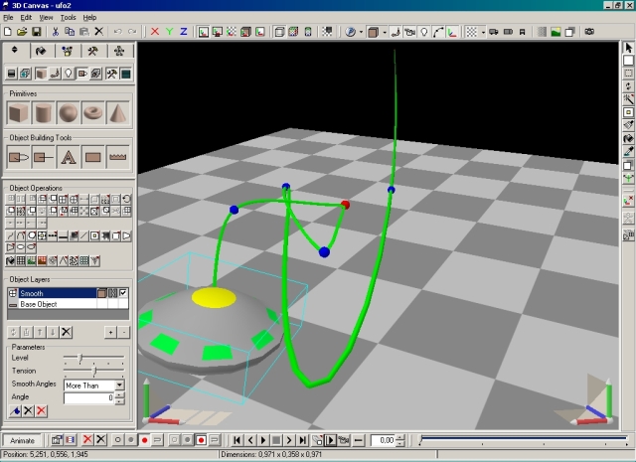This screenshot has width=636, height=462.
Task: Add a cube primitive
Action: 18,112
